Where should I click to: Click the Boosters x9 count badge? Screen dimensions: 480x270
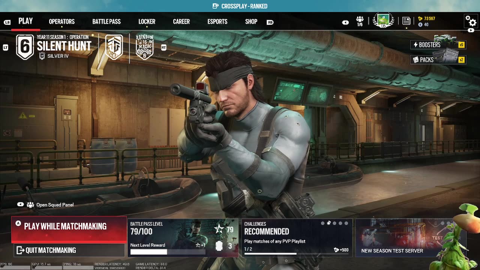click(x=461, y=45)
